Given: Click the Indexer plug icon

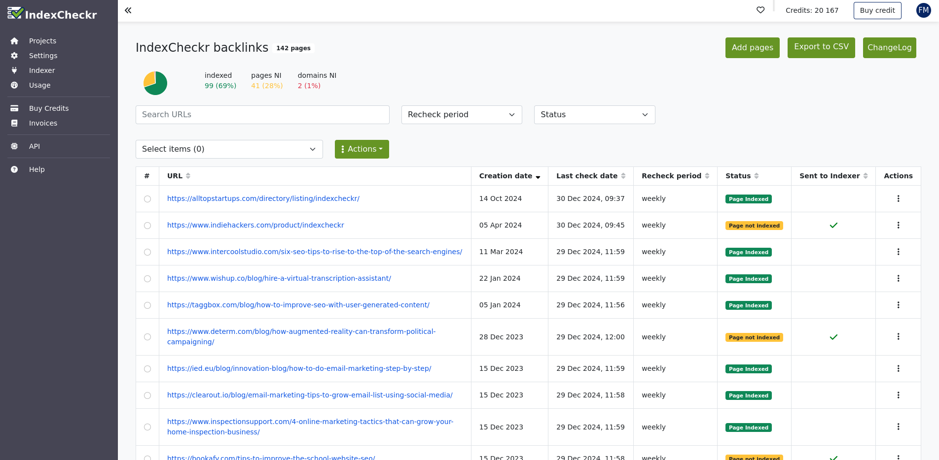Looking at the screenshot, I should click(14, 70).
